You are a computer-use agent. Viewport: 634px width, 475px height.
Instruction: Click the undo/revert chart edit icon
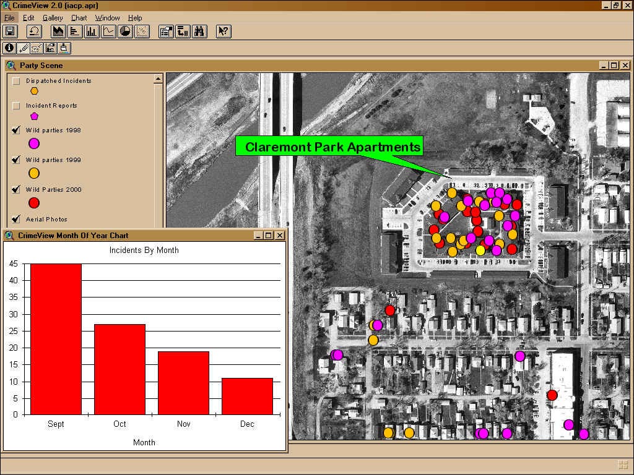[35, 32]
